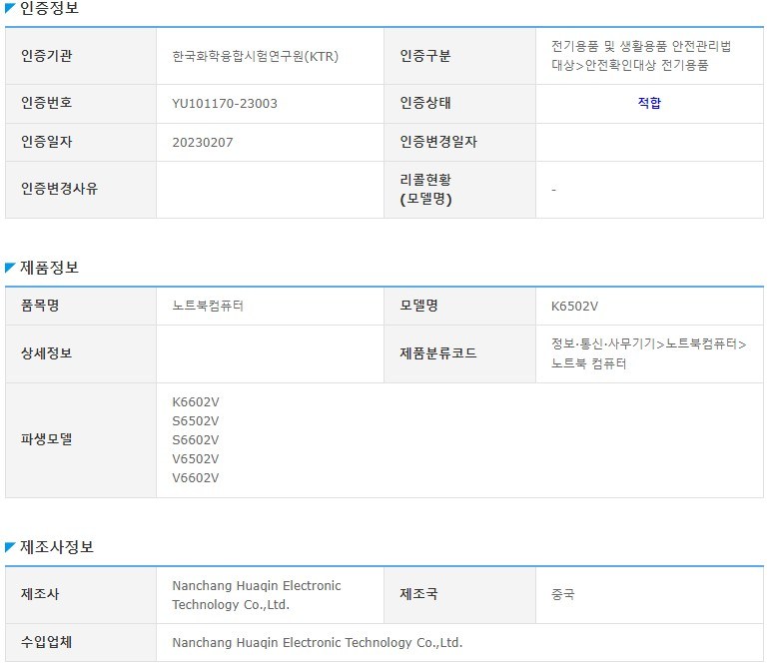Click manufacturer name in the 제조사 row
This screenshot has height=666, width=770.
click(256, 595)
